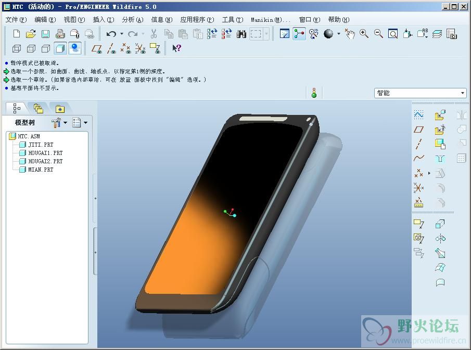Open the appearance sphere dropdown arrow
This screenshot has height=350, width=471.
coord(338,34)
